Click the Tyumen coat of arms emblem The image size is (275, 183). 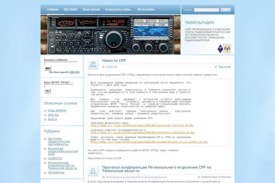pyautogui.click(x=227, y=48)
